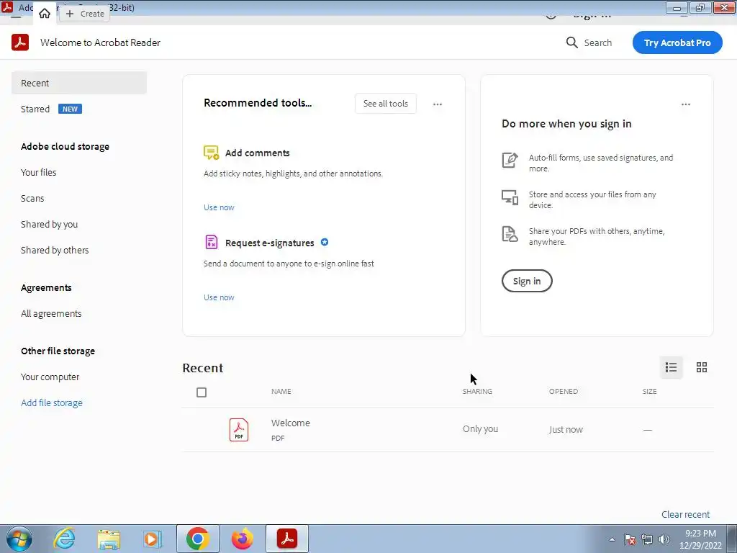Click the Adobe icon in the title bar
This screenshot has height=553, width=737.
coord(7,6)
